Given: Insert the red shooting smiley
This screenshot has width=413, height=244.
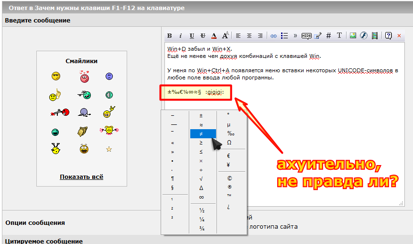Looking at the screenshot, I should 60,112.
